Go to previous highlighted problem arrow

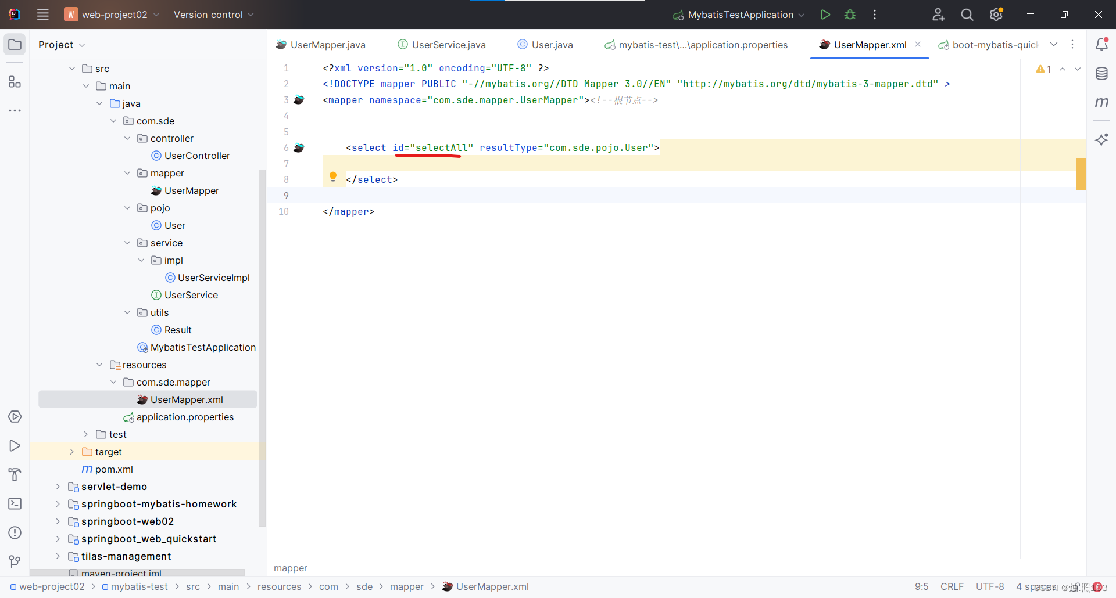[1063, 69]
